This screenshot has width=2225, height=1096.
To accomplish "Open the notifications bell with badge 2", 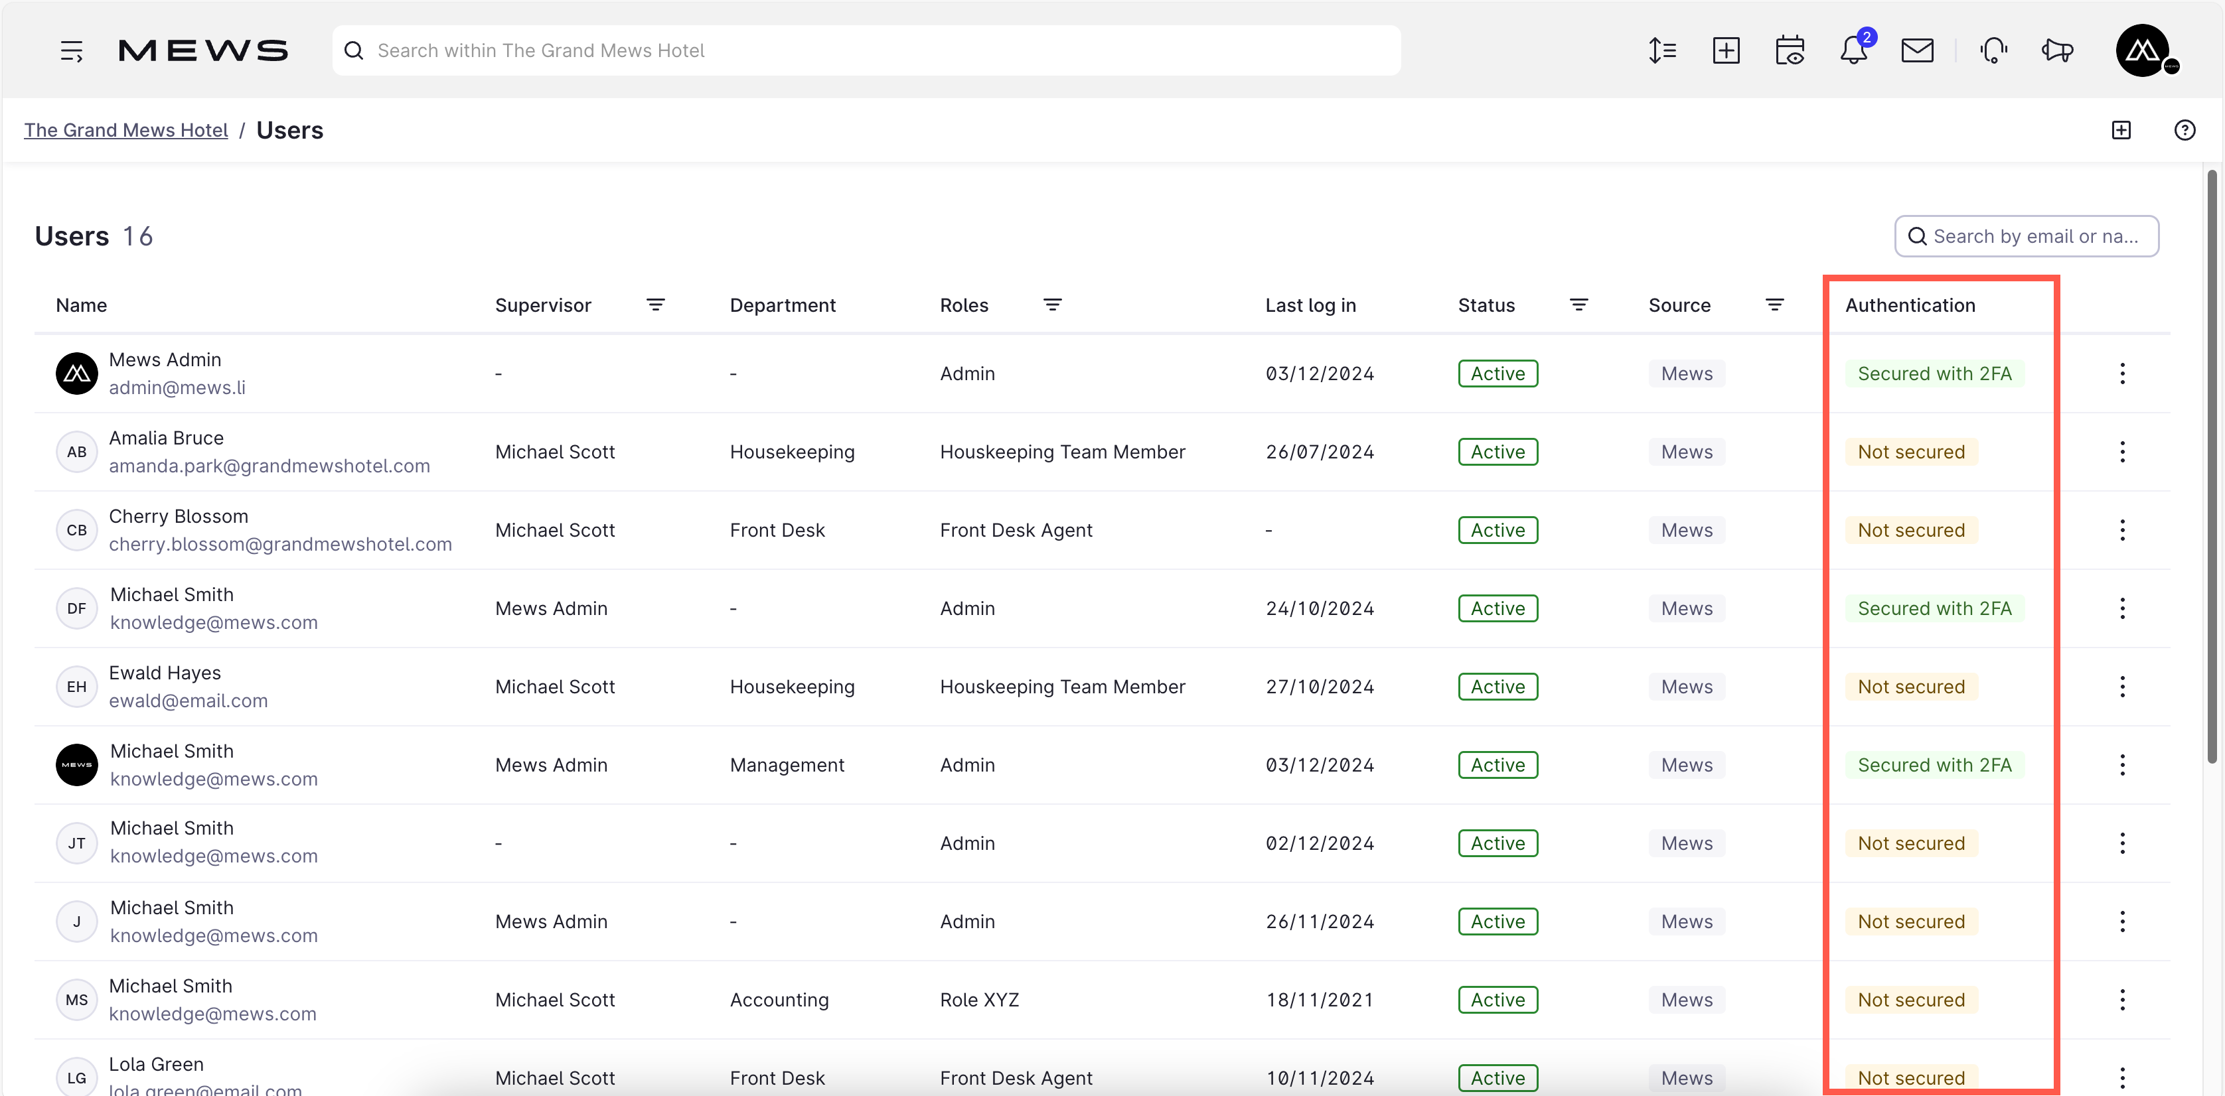I will pos(1853,50).
